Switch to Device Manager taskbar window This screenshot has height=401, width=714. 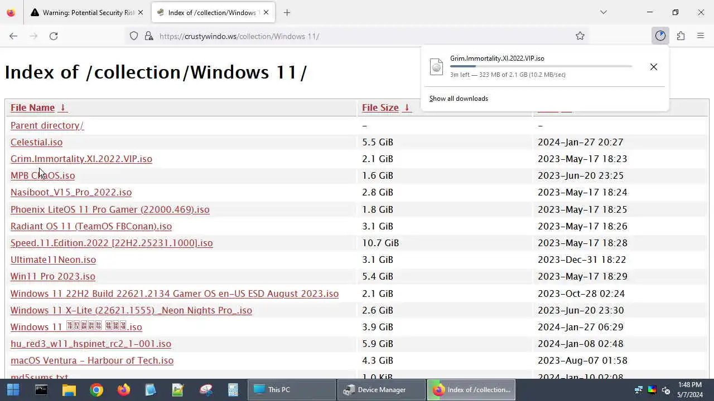(381, 390)
